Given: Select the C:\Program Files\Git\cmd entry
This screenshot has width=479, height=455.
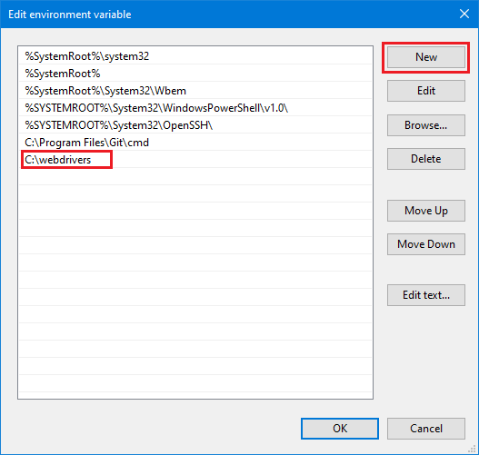Looking at the screenshot, I should point(195,143).
